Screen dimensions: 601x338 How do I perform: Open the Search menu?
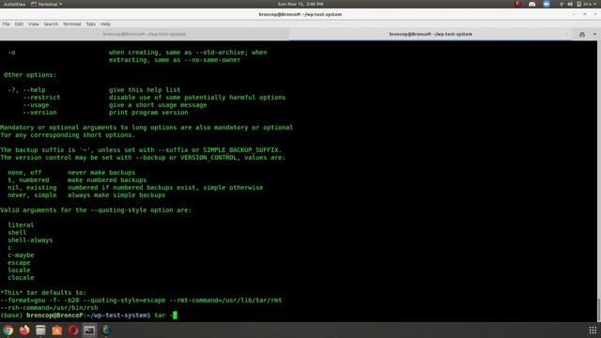coord(51,24)
